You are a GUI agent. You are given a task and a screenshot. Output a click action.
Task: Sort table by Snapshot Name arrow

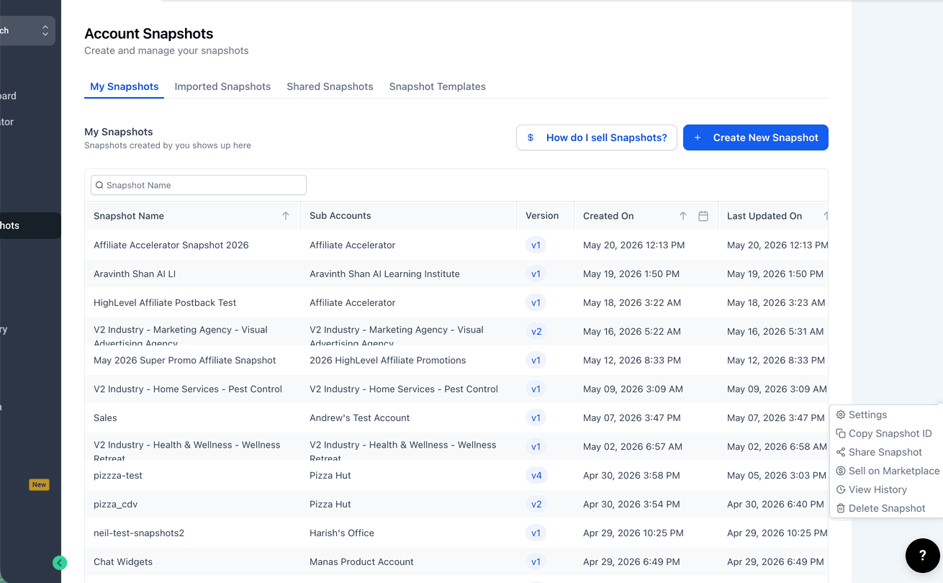pyautogui.click(x=286, y=216)
